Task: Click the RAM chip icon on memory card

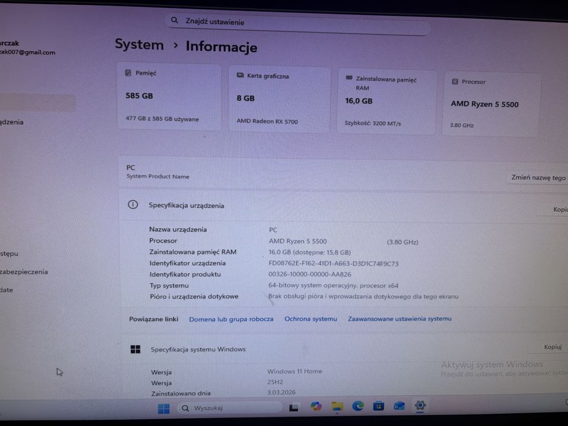Action: (x=349, y=78)
